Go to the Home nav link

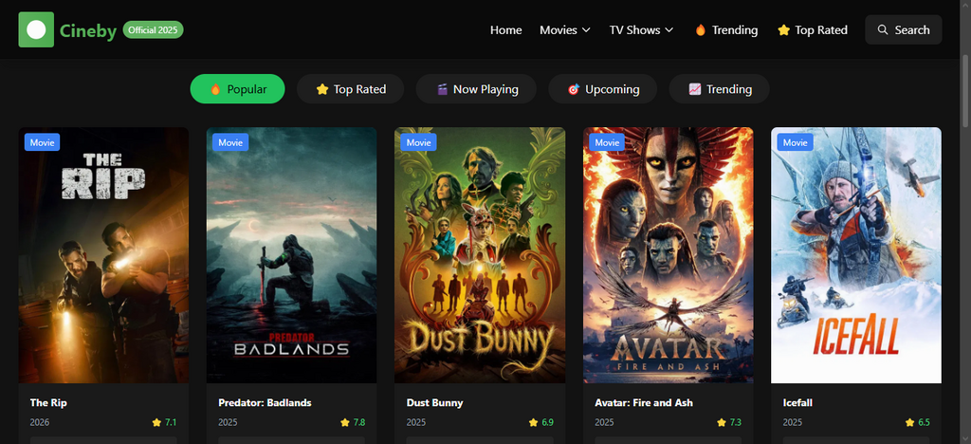(506, 29)
